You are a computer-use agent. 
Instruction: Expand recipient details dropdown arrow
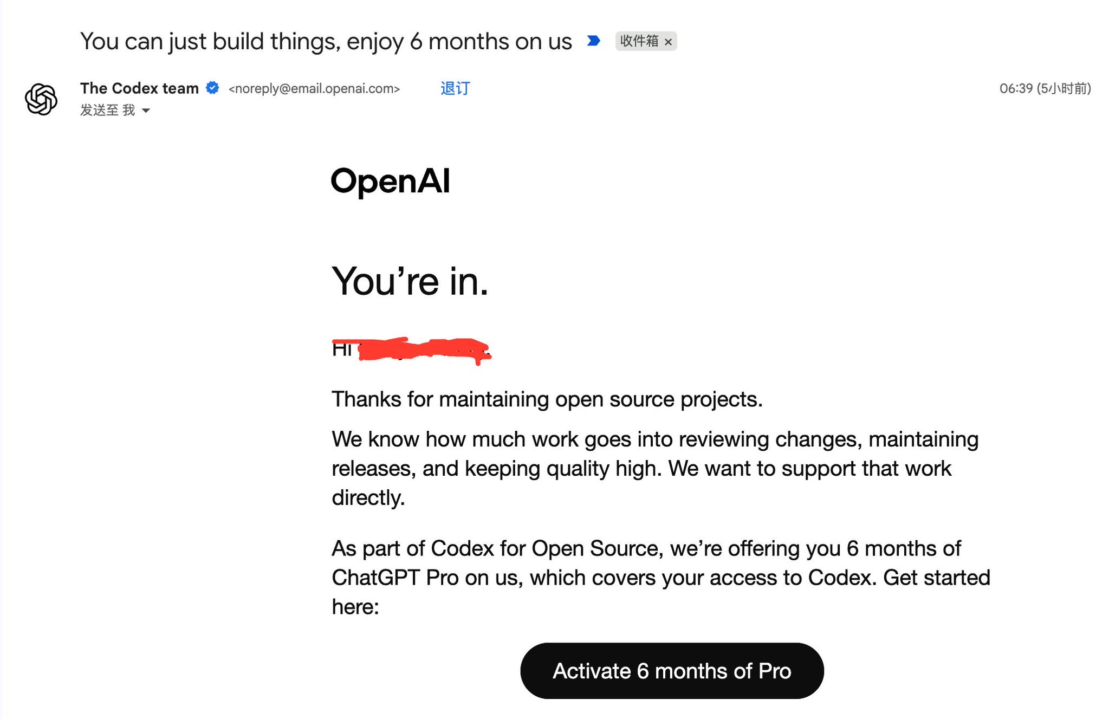click(146, 111)
